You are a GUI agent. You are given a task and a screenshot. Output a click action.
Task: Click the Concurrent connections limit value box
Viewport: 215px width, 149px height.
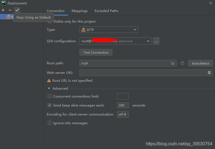coord(123,96)
